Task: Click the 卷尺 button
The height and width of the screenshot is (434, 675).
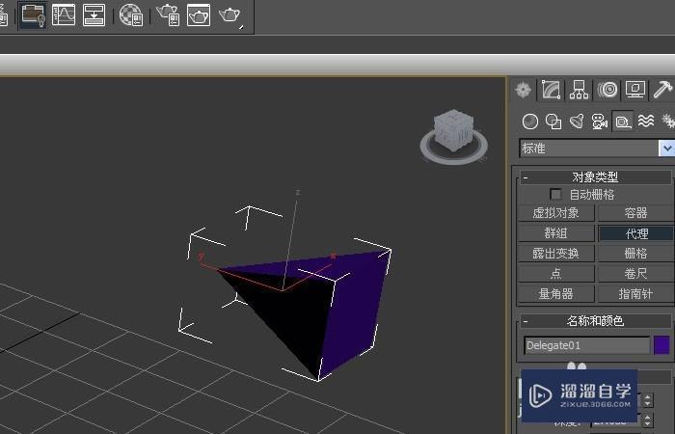Action: [x=635, y=274]
